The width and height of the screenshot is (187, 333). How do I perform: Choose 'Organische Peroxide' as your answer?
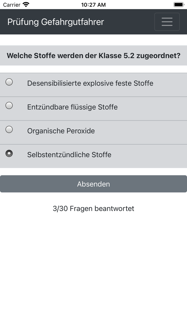(61, 131)
